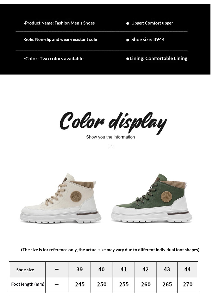
Task: Click the Color display heading
Action: [113, 123]
